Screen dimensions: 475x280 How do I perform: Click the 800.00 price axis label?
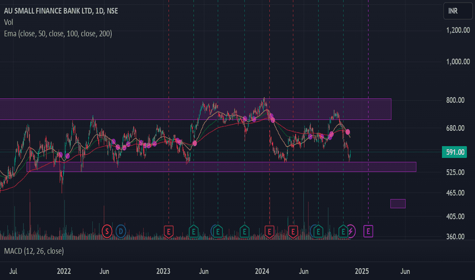tap(455, 100)
